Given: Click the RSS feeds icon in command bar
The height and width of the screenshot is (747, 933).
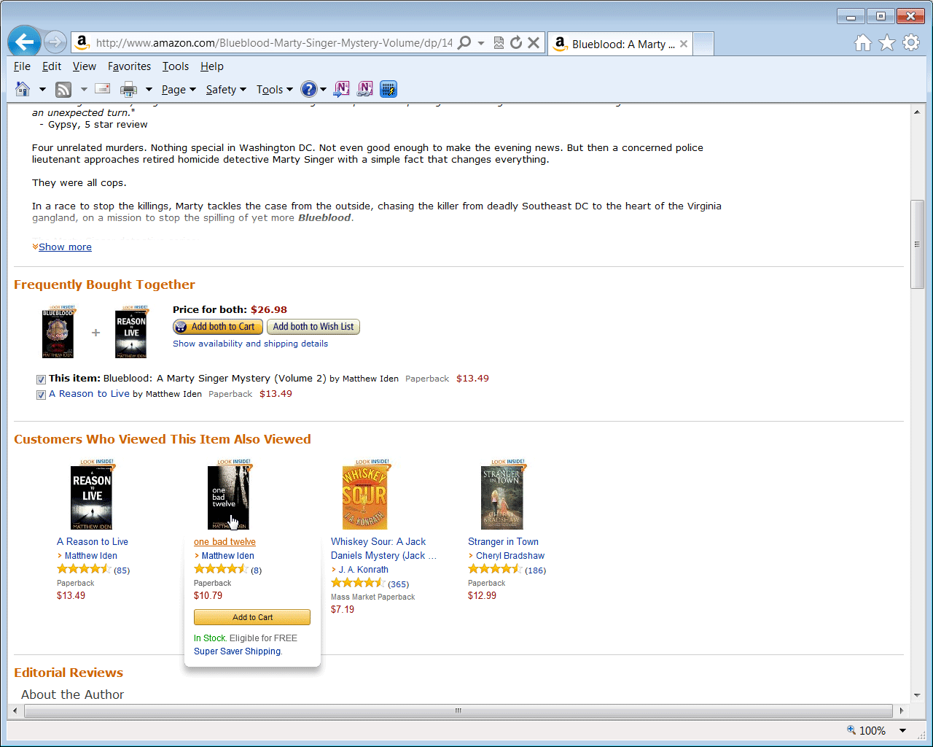Looking at the screenshot, I should (63, 89).
